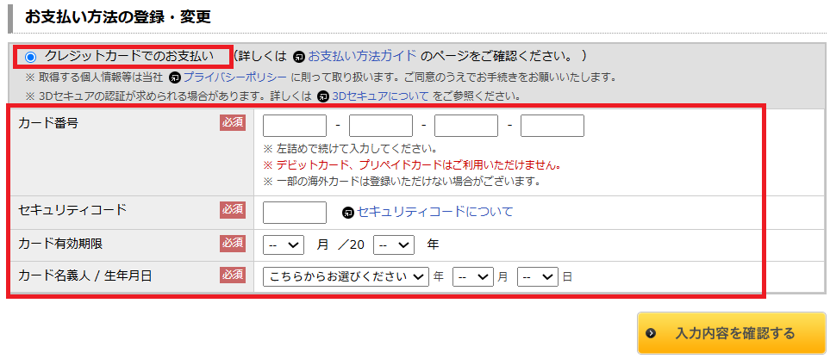The height and width of the screenshot is (359, 830).
Task: Expand the card expiry month dropdown
Action: (284, 244)
